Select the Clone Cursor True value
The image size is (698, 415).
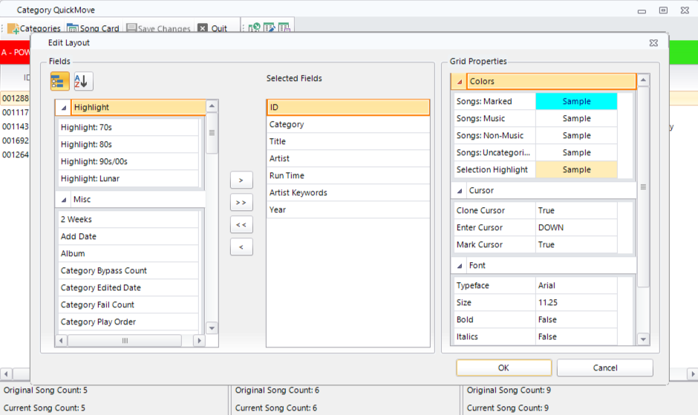(576, 211)
